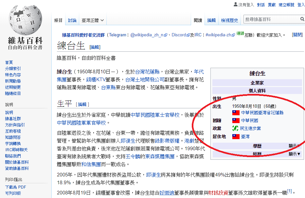This screenshot has width=305, height=198.
Task: Click the [編輯] link next to title 練台生
Action: point(95,47)
